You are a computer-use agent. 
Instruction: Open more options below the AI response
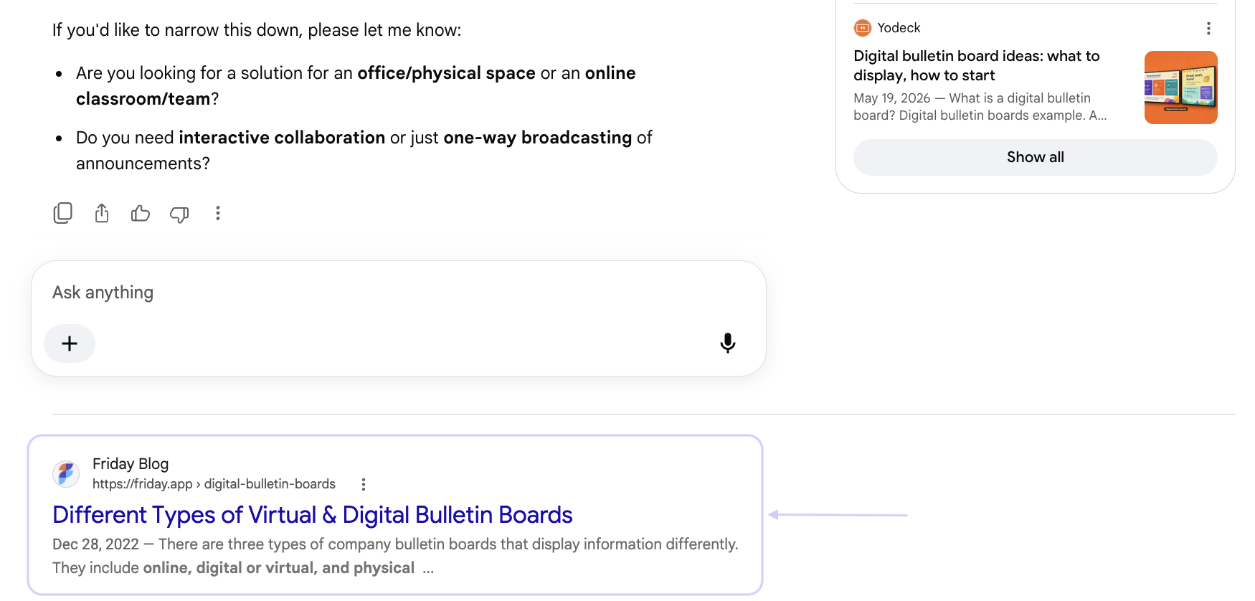[218, 213]
